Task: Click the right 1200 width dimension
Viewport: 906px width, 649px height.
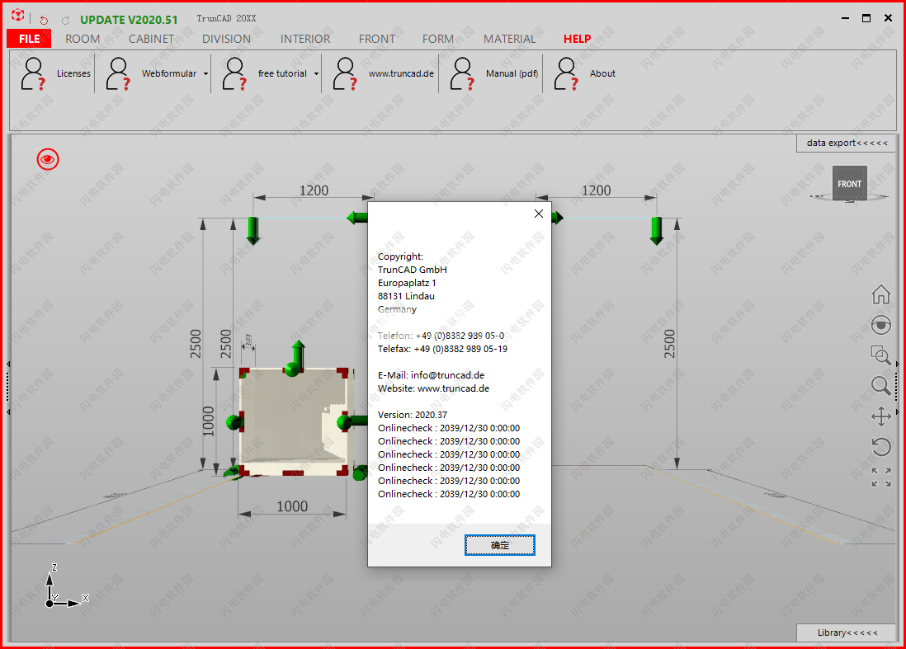Action: coord(597,190)
